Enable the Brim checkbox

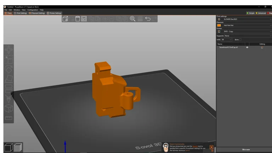(x=240, y=39)
